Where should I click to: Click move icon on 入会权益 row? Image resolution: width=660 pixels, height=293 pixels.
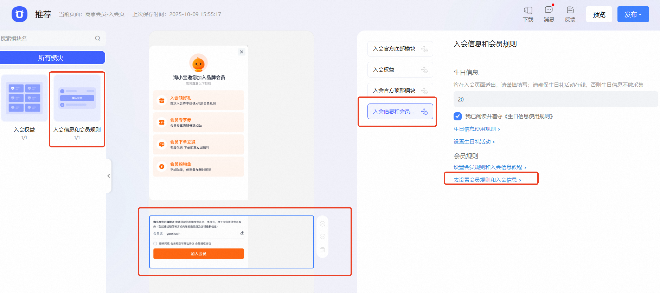(x=424, y=70)
